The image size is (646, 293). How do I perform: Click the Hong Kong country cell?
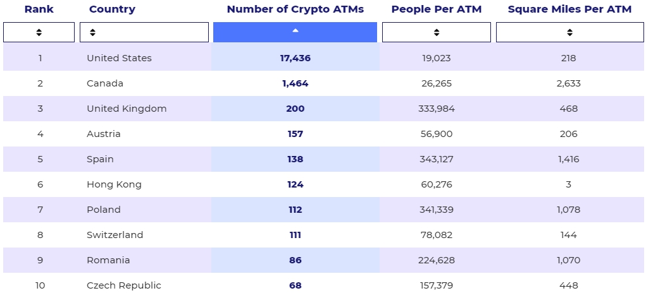click(x=114, y=184)
